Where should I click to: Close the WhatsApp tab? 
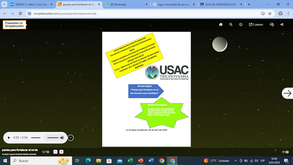pyautogui.click(x=146, y=4)
